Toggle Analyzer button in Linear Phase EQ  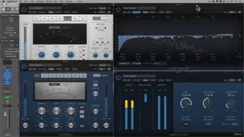[125, 64]
